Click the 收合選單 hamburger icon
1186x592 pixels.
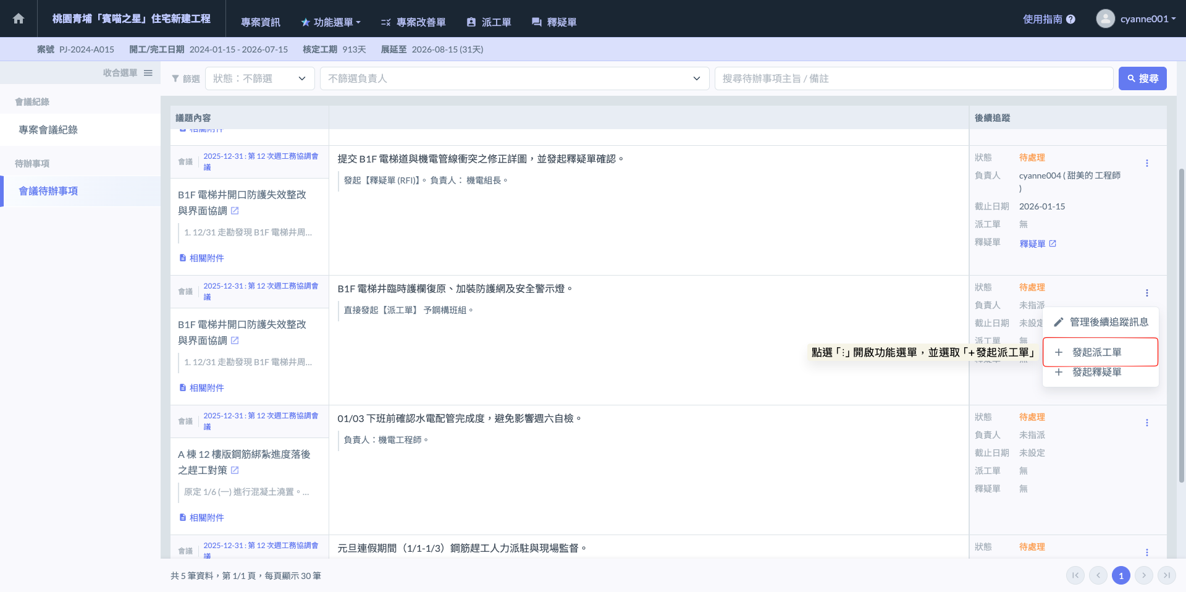148,73
